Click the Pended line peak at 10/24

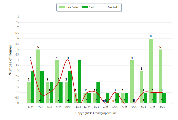pos(68,60)
